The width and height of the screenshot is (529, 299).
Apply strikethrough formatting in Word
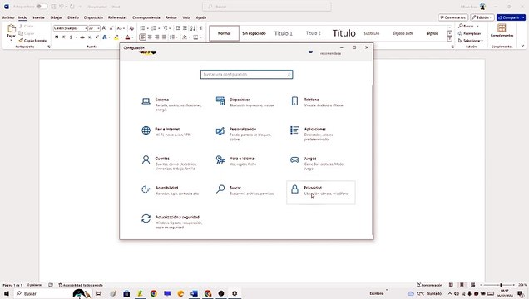(82, 37)
